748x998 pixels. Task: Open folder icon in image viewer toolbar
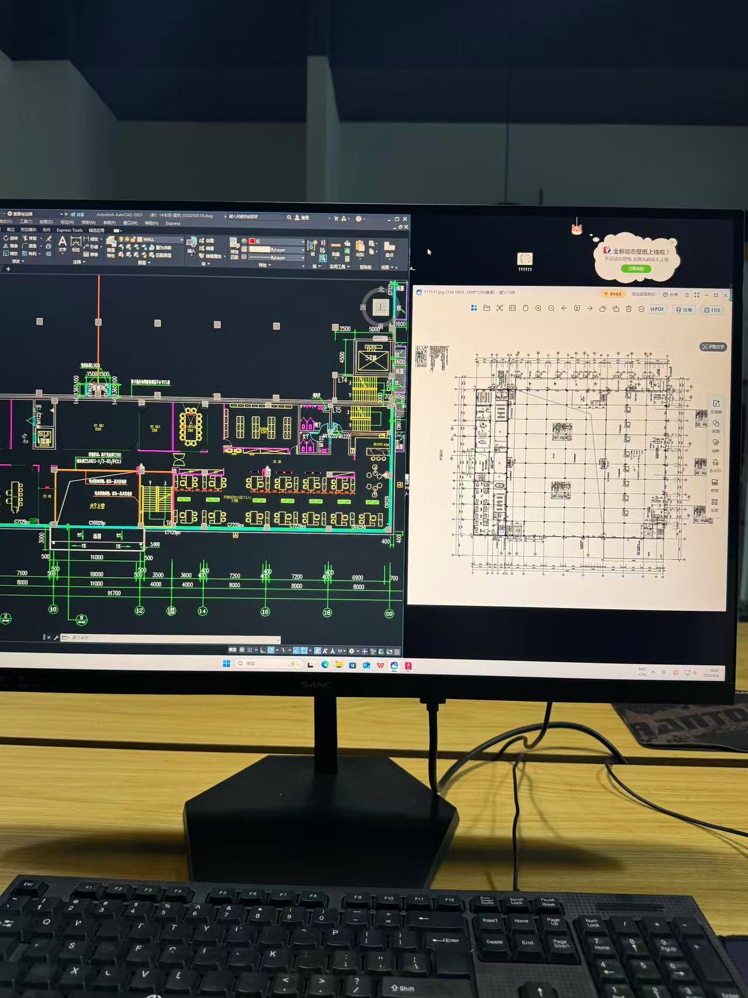pyautogui.click(x=487, y=308)
